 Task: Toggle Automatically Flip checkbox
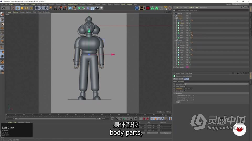pos(193,100)
